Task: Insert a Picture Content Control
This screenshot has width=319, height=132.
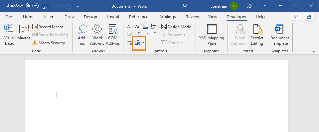Action: click(x=146, y=27)
